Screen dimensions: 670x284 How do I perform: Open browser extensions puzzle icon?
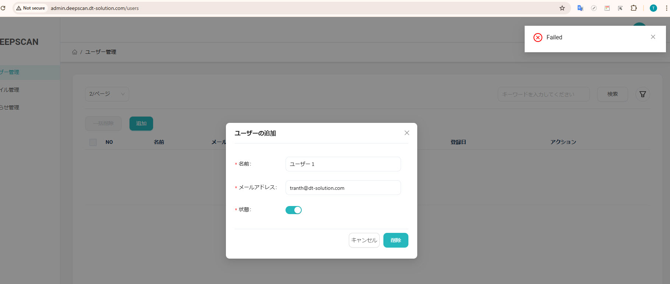634,8
